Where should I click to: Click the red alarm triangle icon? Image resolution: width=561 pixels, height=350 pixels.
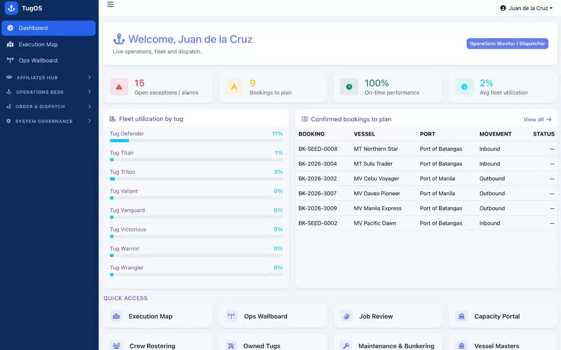[x=119, y=87]
